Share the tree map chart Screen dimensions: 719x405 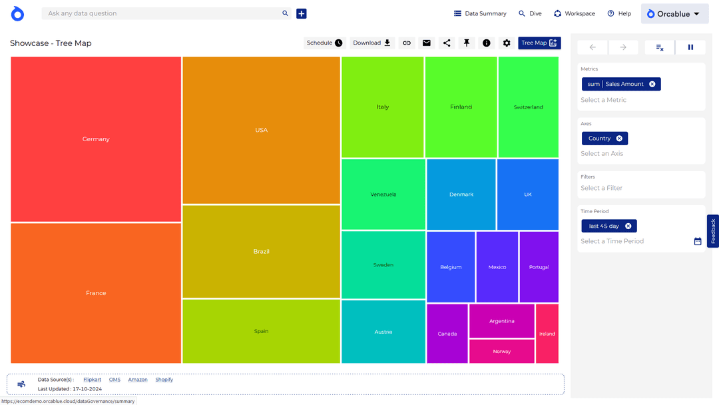click(x=447, y=43)
